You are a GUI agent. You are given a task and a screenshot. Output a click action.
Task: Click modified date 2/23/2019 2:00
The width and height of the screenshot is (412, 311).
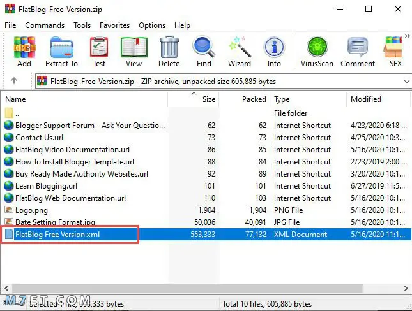point(378,161)
